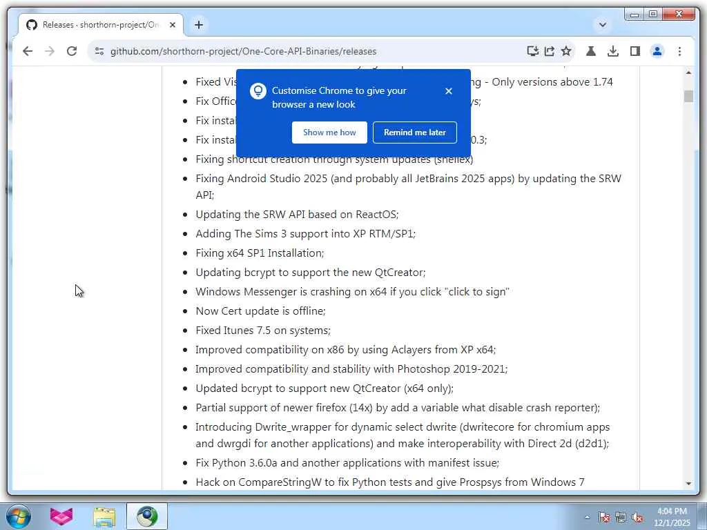
Task: Open the Windows Start menu
Action: click(19, 516)
